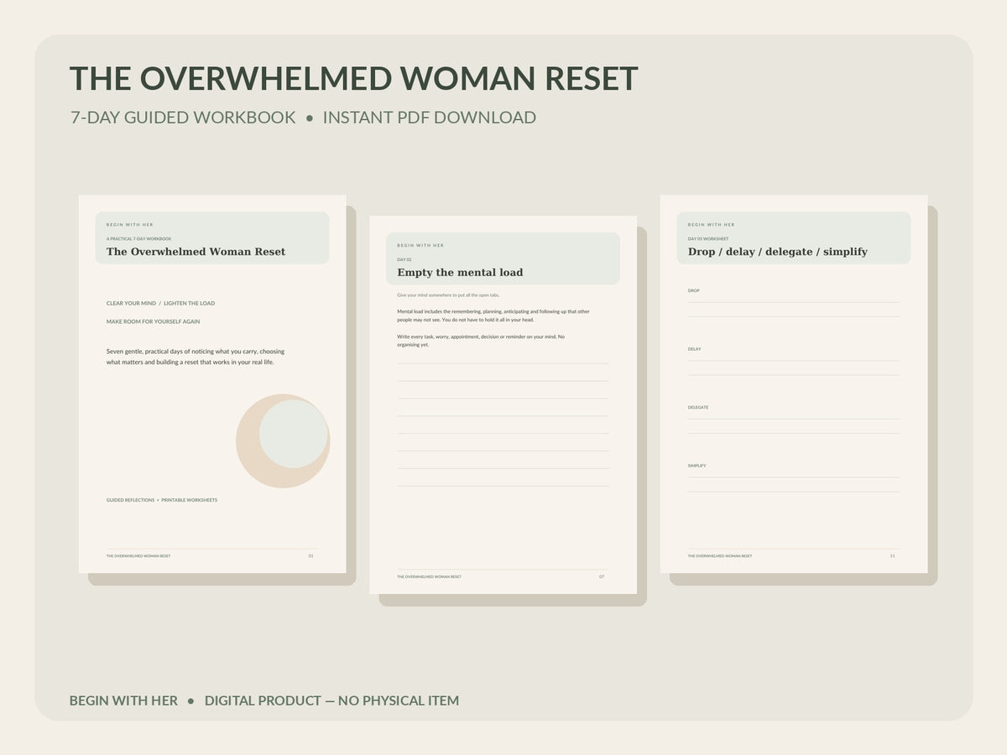1007x755 pixels.
Task: Click the DELEGATE section label
Action: (x=698, y=408)
